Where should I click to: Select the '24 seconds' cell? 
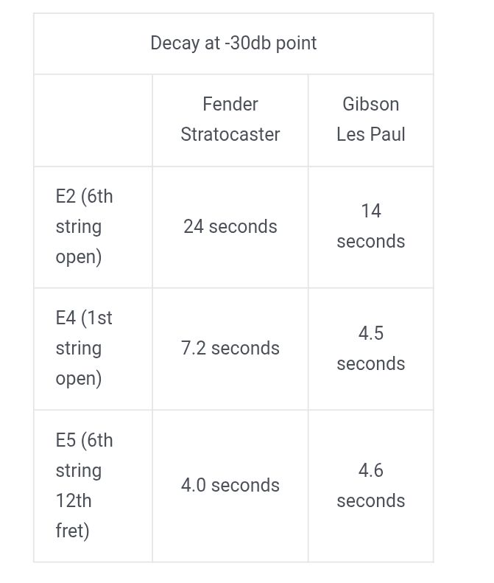click(230, 226)
